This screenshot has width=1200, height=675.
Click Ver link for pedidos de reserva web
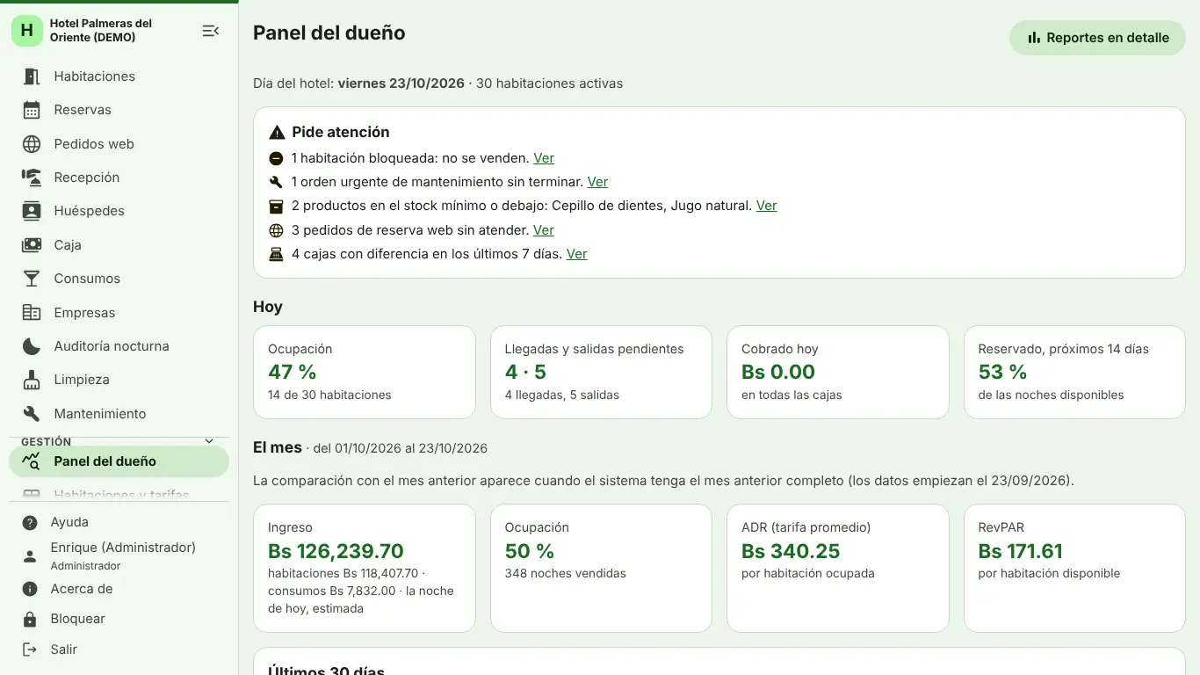point(544,230)
